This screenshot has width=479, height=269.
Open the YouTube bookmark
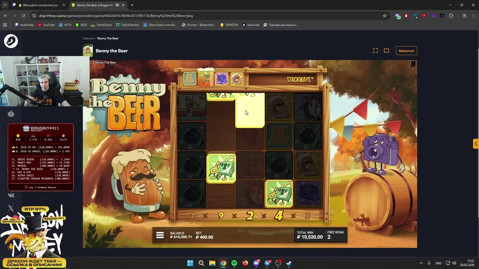[46, 25]
